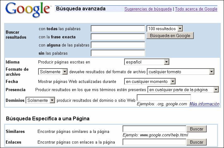Click the Similares page input field
The image size is (224, 148).
click(x=154, y=129)
